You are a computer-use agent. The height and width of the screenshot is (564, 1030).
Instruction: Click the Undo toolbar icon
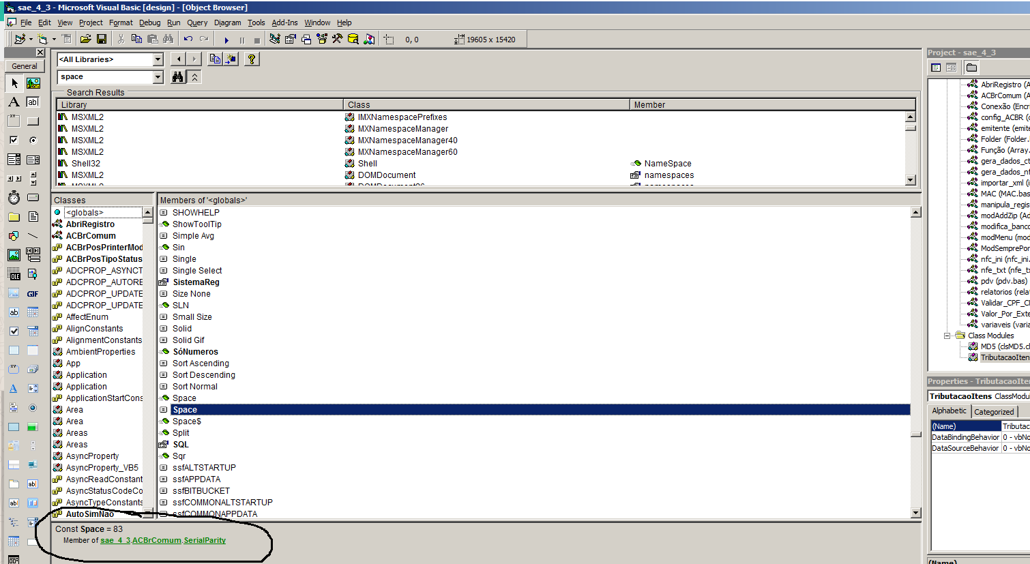[188, 40]
